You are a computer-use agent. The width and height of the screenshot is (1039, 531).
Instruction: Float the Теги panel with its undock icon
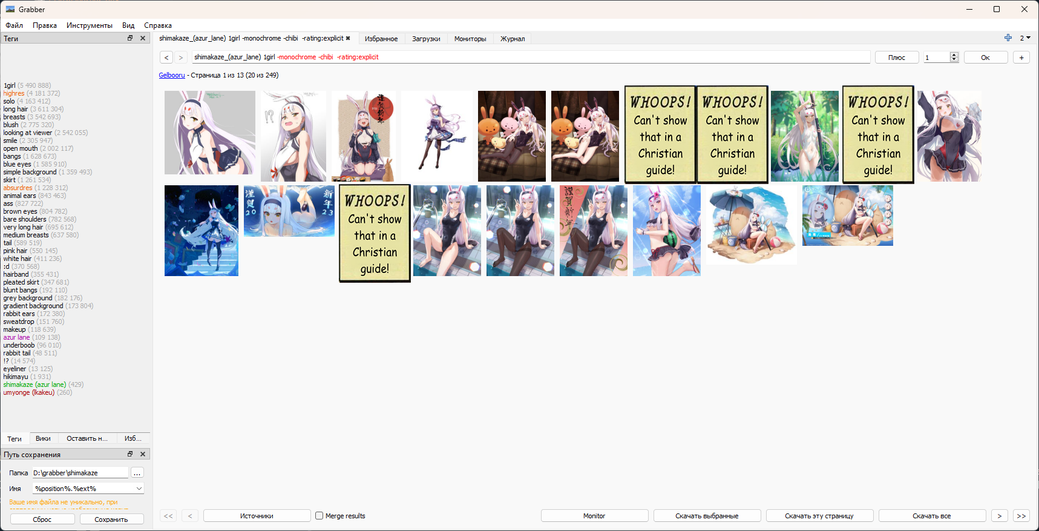coord(129,38)
